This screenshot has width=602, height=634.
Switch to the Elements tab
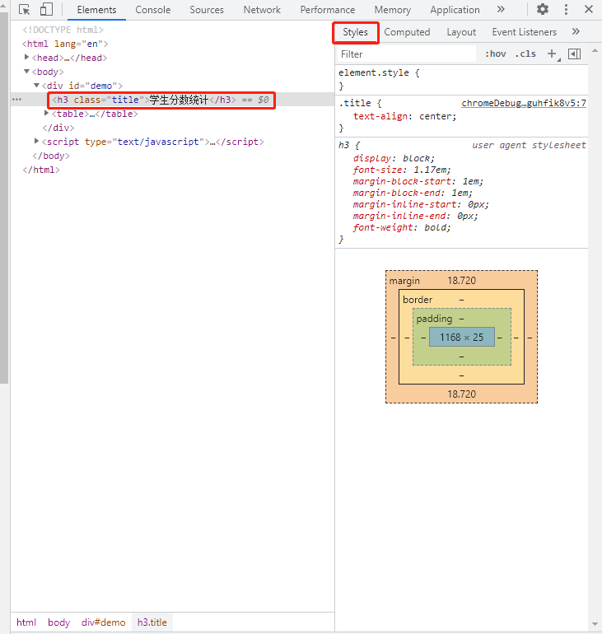click(96, 10)
